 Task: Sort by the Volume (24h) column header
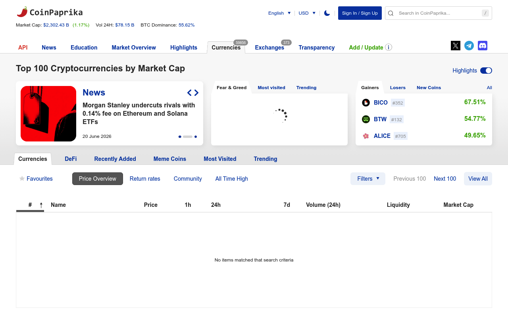[323, 205]
